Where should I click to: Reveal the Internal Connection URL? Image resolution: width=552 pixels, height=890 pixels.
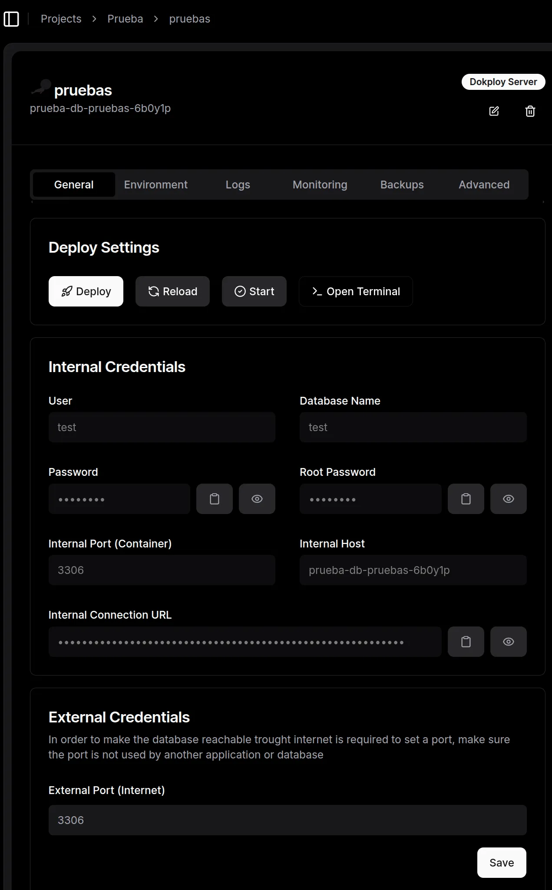point(508,642)
